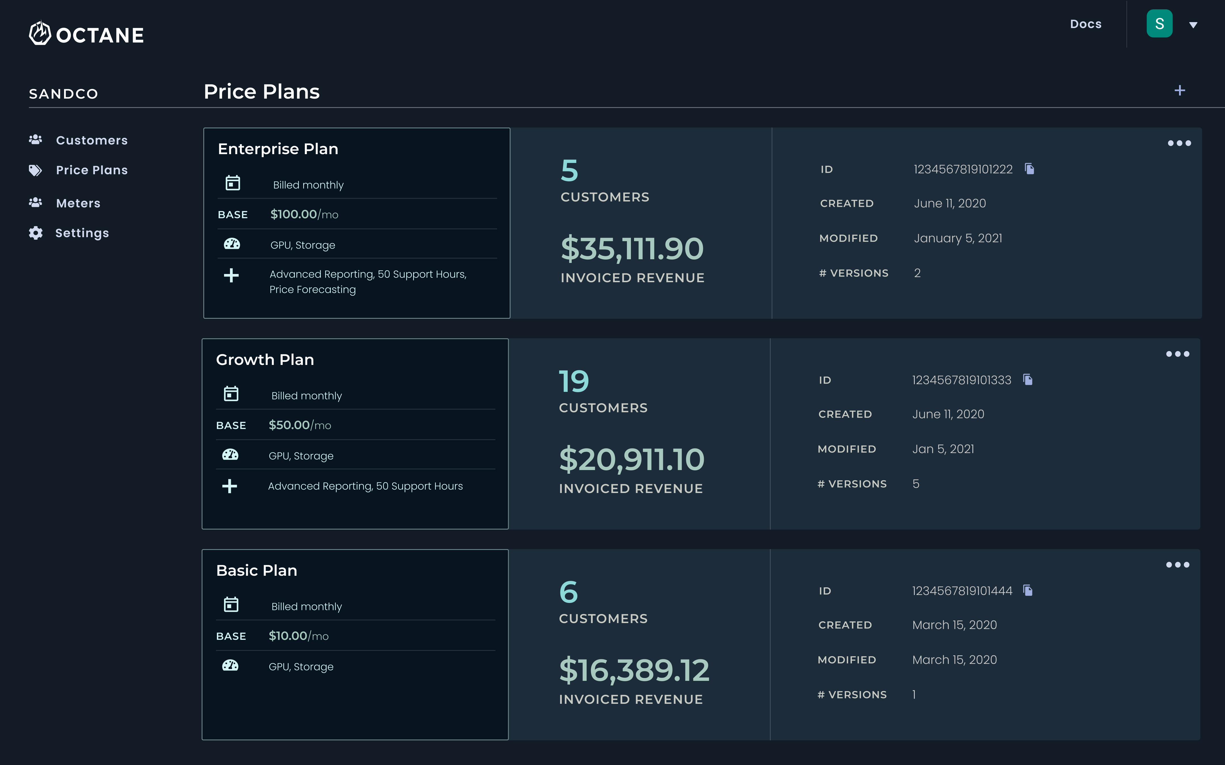
Task: Click the ID value 1234567819101444
Action: click(962, 591)
